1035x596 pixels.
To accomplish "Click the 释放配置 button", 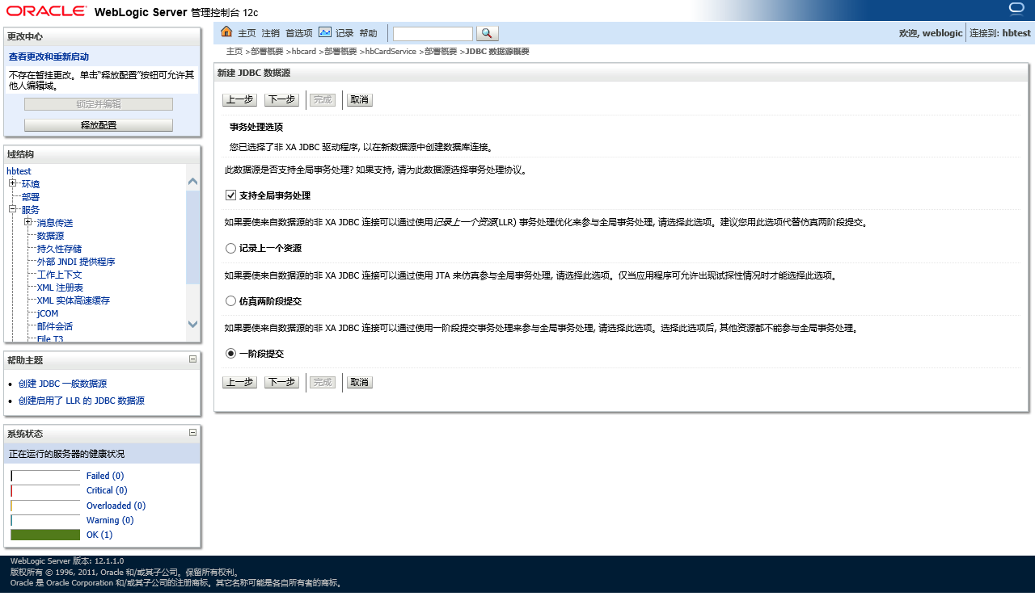I will 99,125.
